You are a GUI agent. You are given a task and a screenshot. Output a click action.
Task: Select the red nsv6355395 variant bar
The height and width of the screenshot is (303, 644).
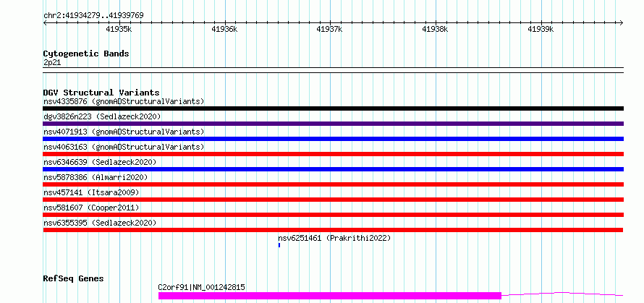click(333, 230)
